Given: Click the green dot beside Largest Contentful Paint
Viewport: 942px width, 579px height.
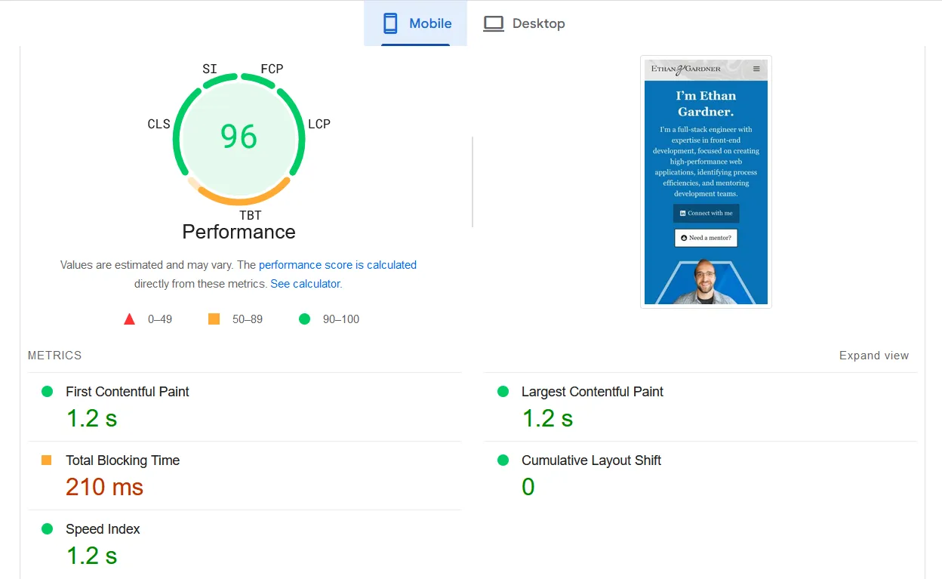Looking at the screenshot, I should (x=503, y=391).
